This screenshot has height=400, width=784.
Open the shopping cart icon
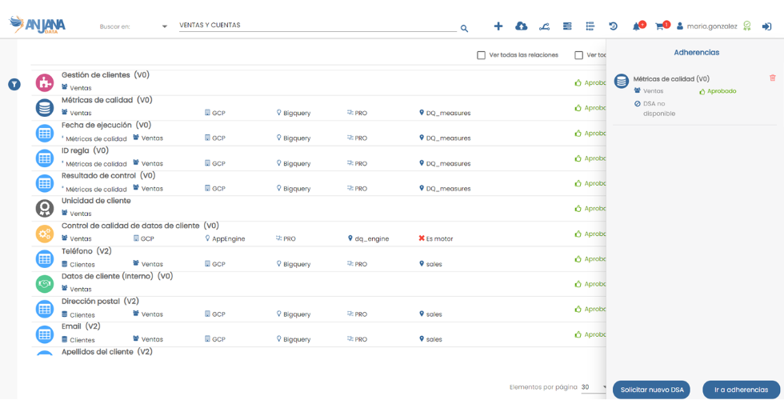[x=660, y=26]
